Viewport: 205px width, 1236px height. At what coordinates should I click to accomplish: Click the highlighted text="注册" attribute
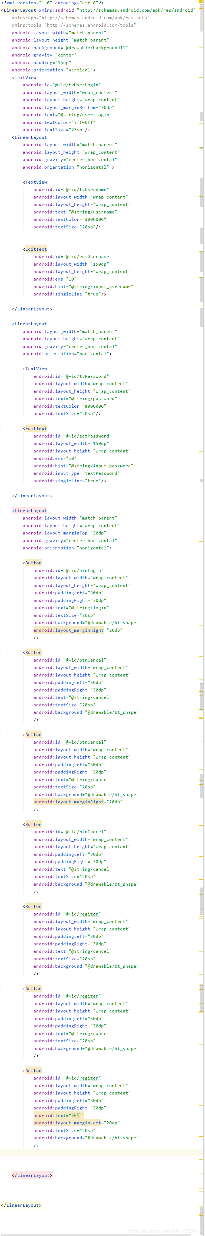coord(58,1116)
